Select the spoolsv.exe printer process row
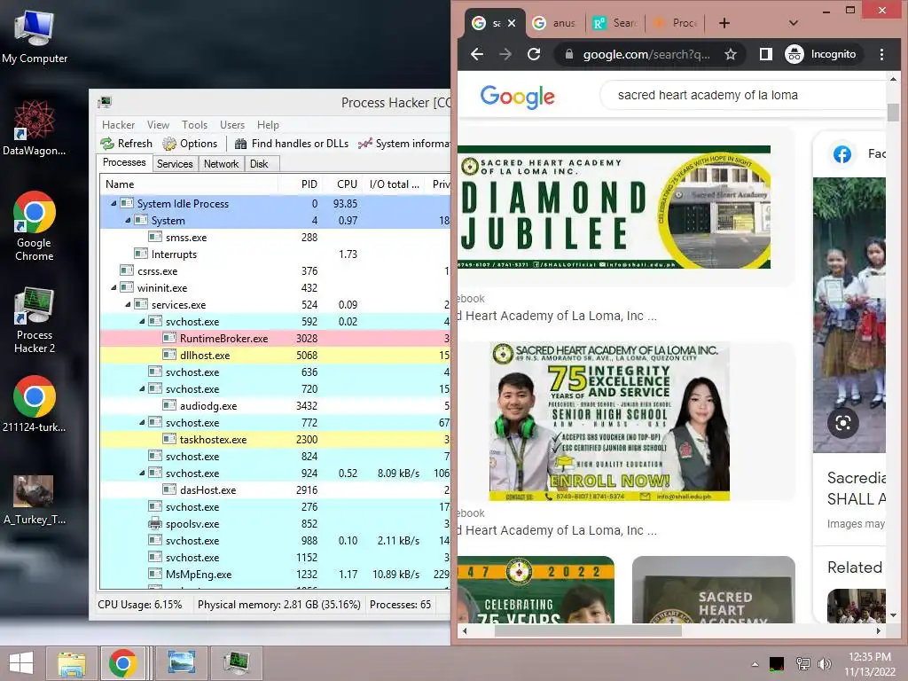The image size is (908, 681). [x=275, y=523]
